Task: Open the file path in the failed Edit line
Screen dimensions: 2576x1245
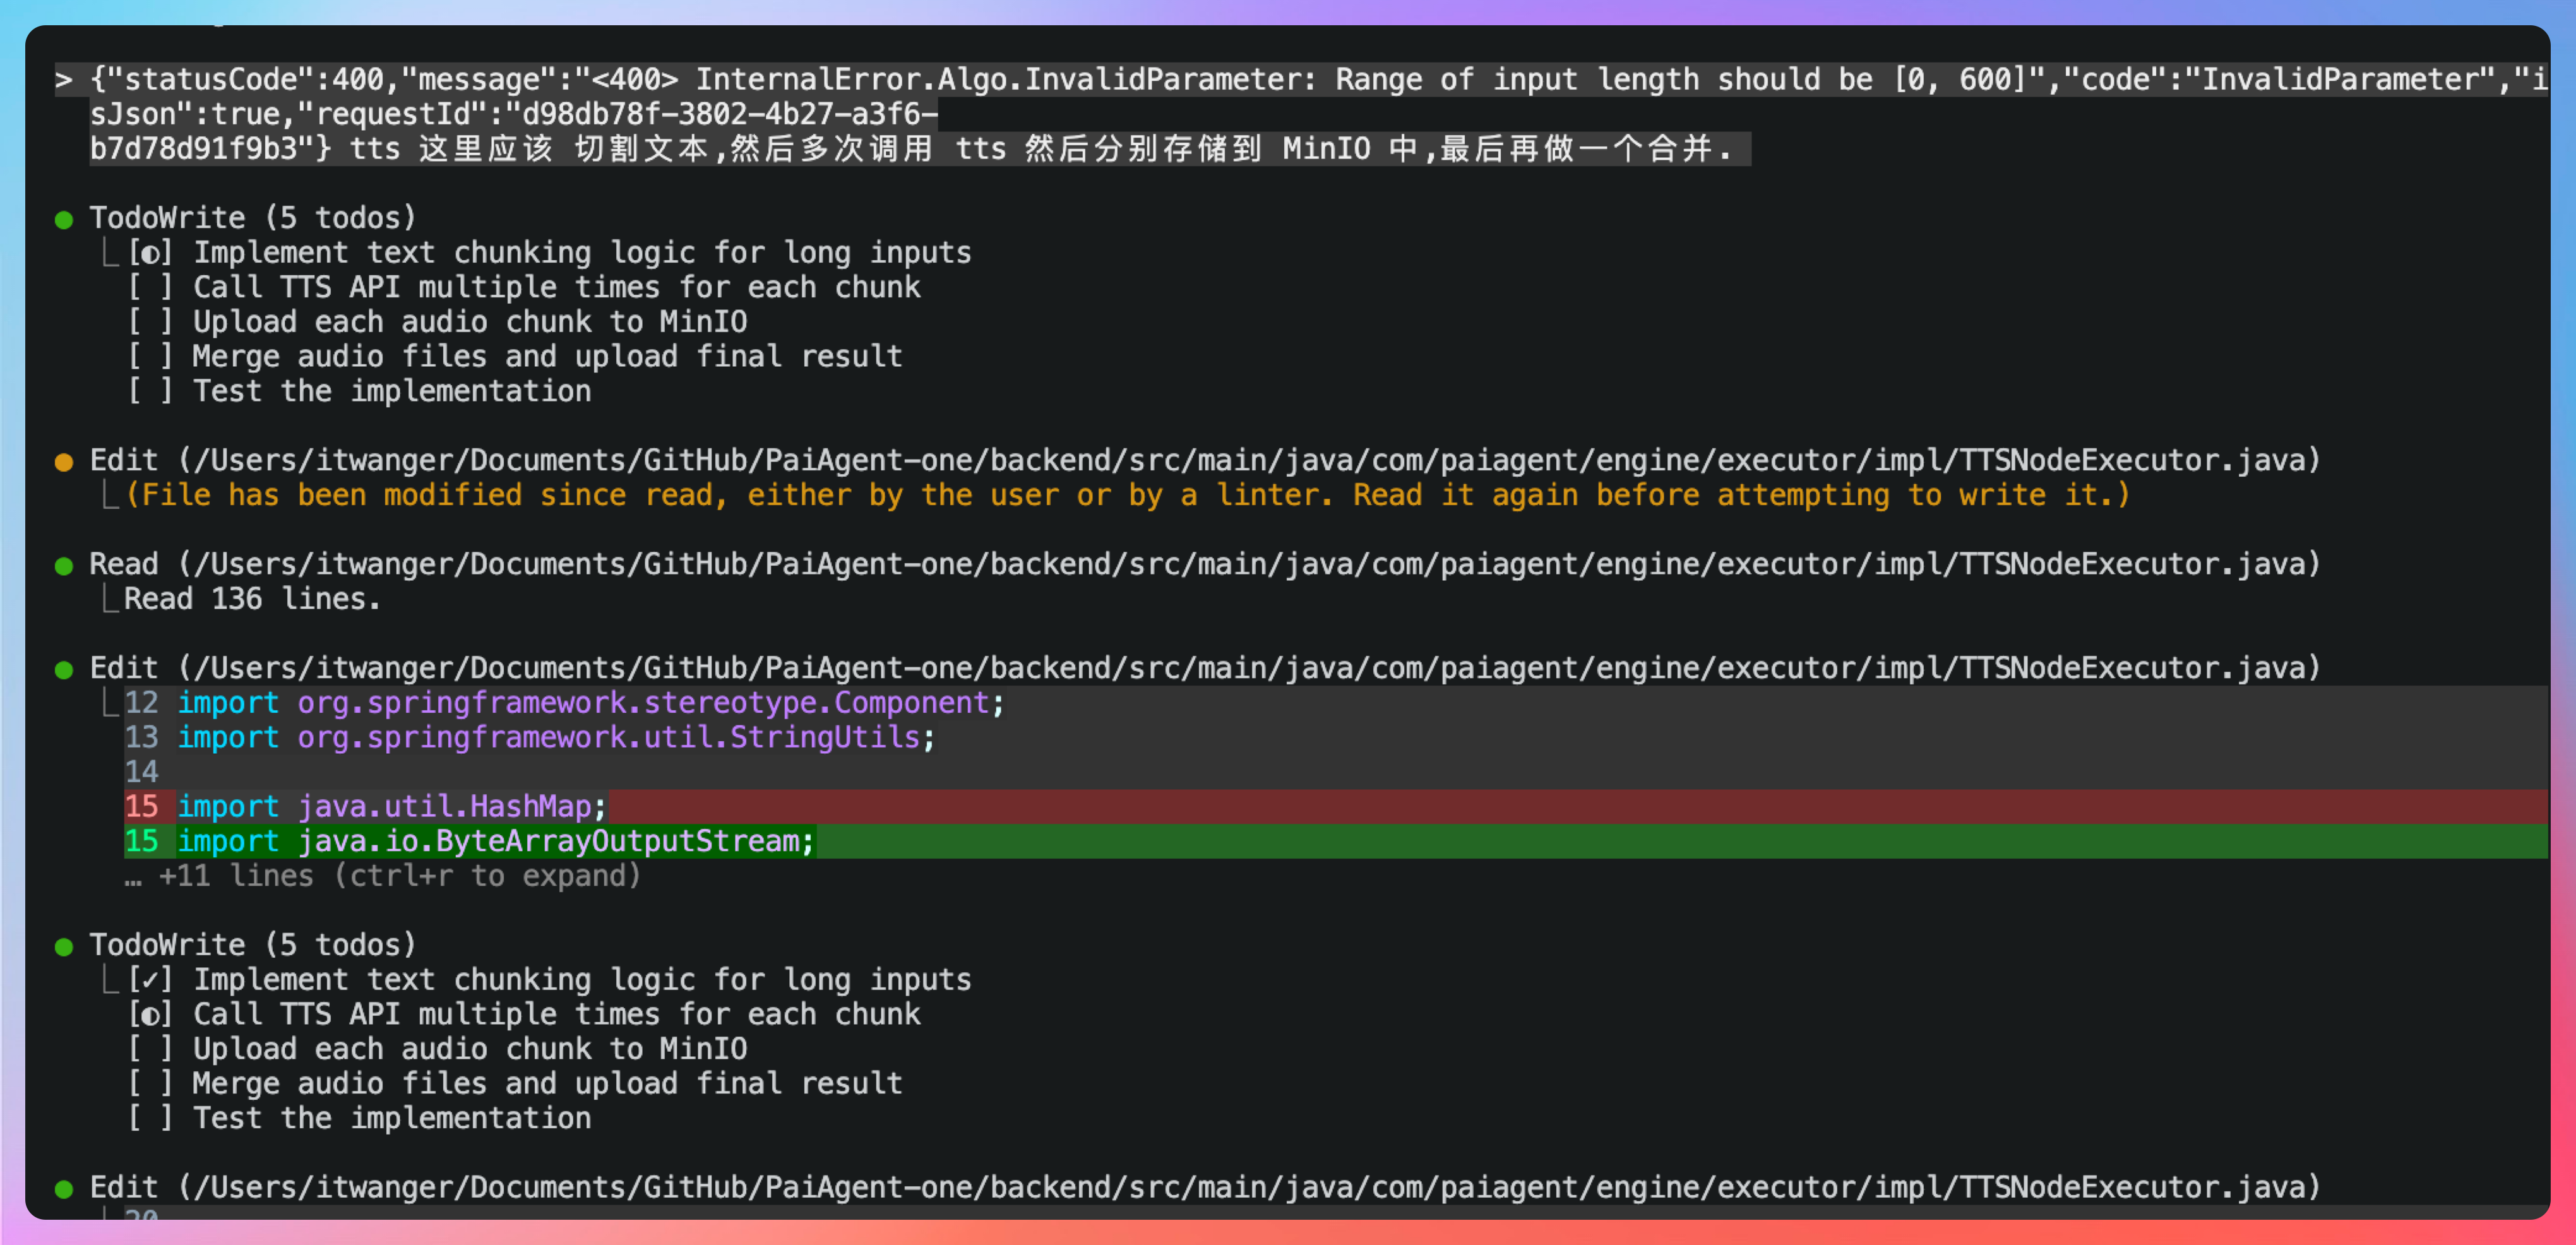Action: coord(1250,461)
